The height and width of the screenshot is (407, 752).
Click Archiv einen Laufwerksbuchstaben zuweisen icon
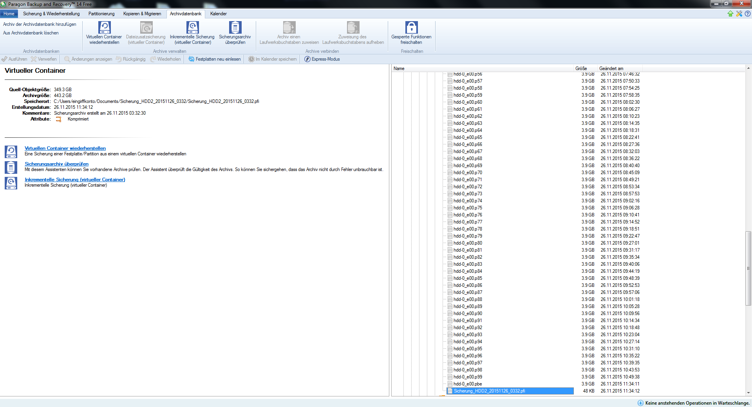(x=289, y=27)
